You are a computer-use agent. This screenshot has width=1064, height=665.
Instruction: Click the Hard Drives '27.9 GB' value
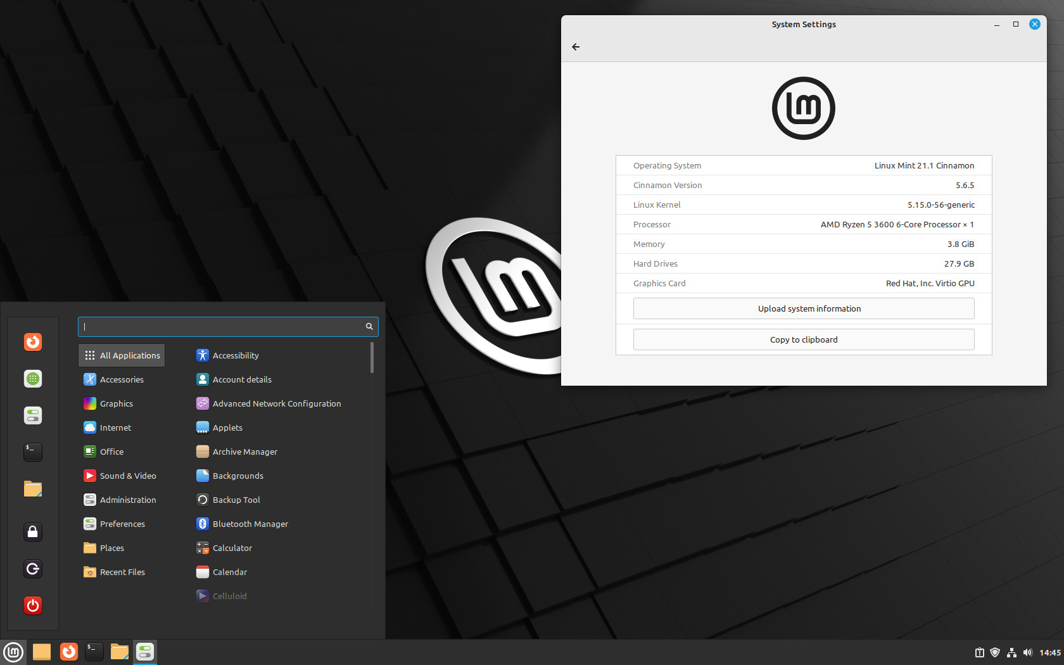tap(959, 264)
